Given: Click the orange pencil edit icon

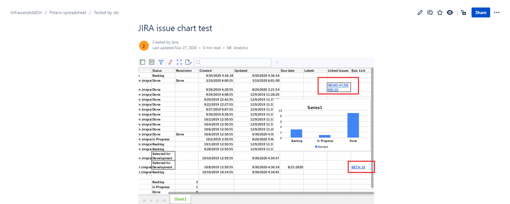Looking at the screenshot, I should (x=170, y=62).
